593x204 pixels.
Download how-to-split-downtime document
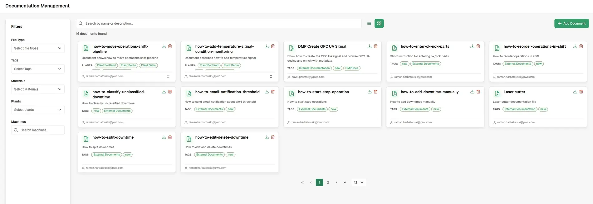click(164, 137)
